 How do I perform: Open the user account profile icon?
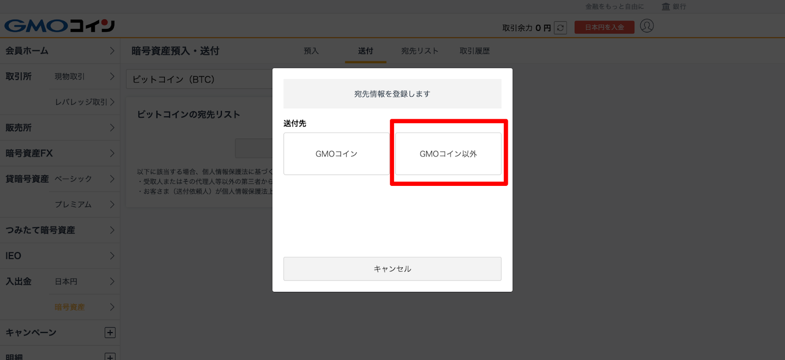[x=647, y=26]
